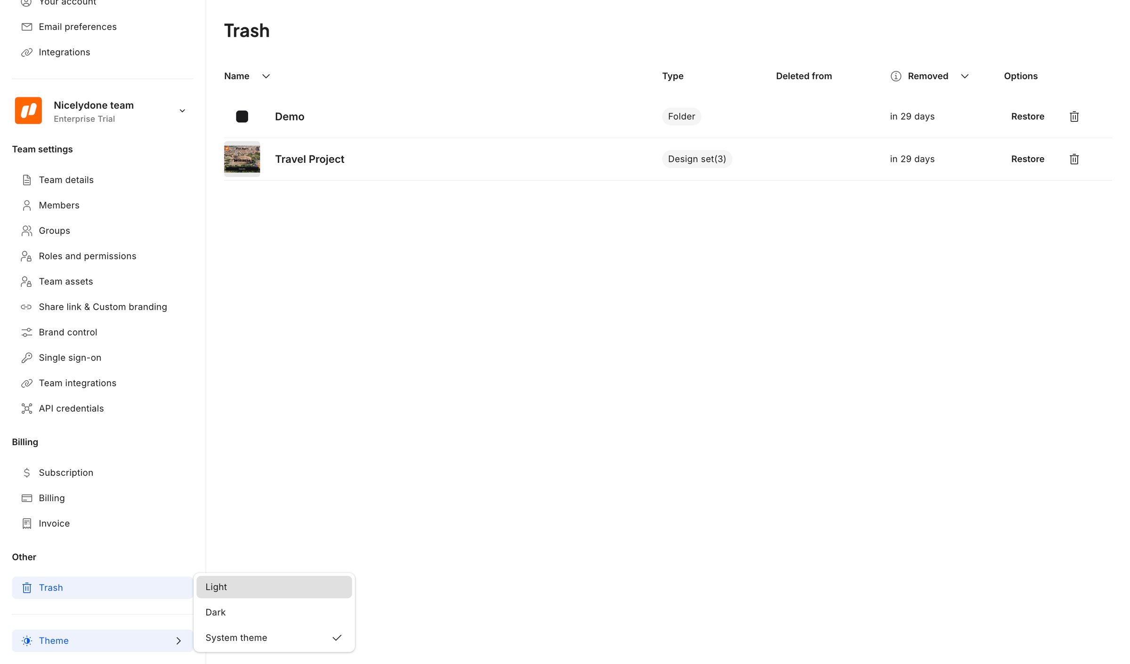Click the Subscription dollar icon

27,472
